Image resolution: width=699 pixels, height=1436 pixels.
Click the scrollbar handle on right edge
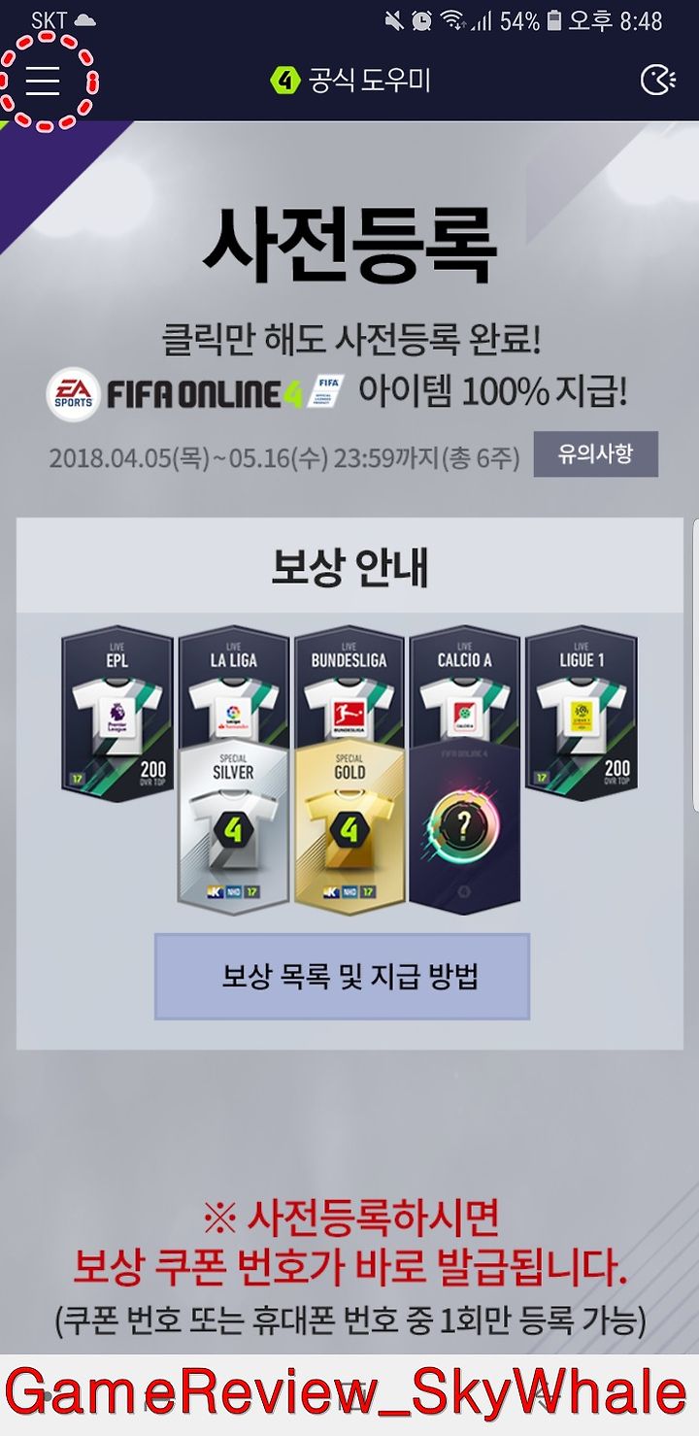(x=695, y=667)
